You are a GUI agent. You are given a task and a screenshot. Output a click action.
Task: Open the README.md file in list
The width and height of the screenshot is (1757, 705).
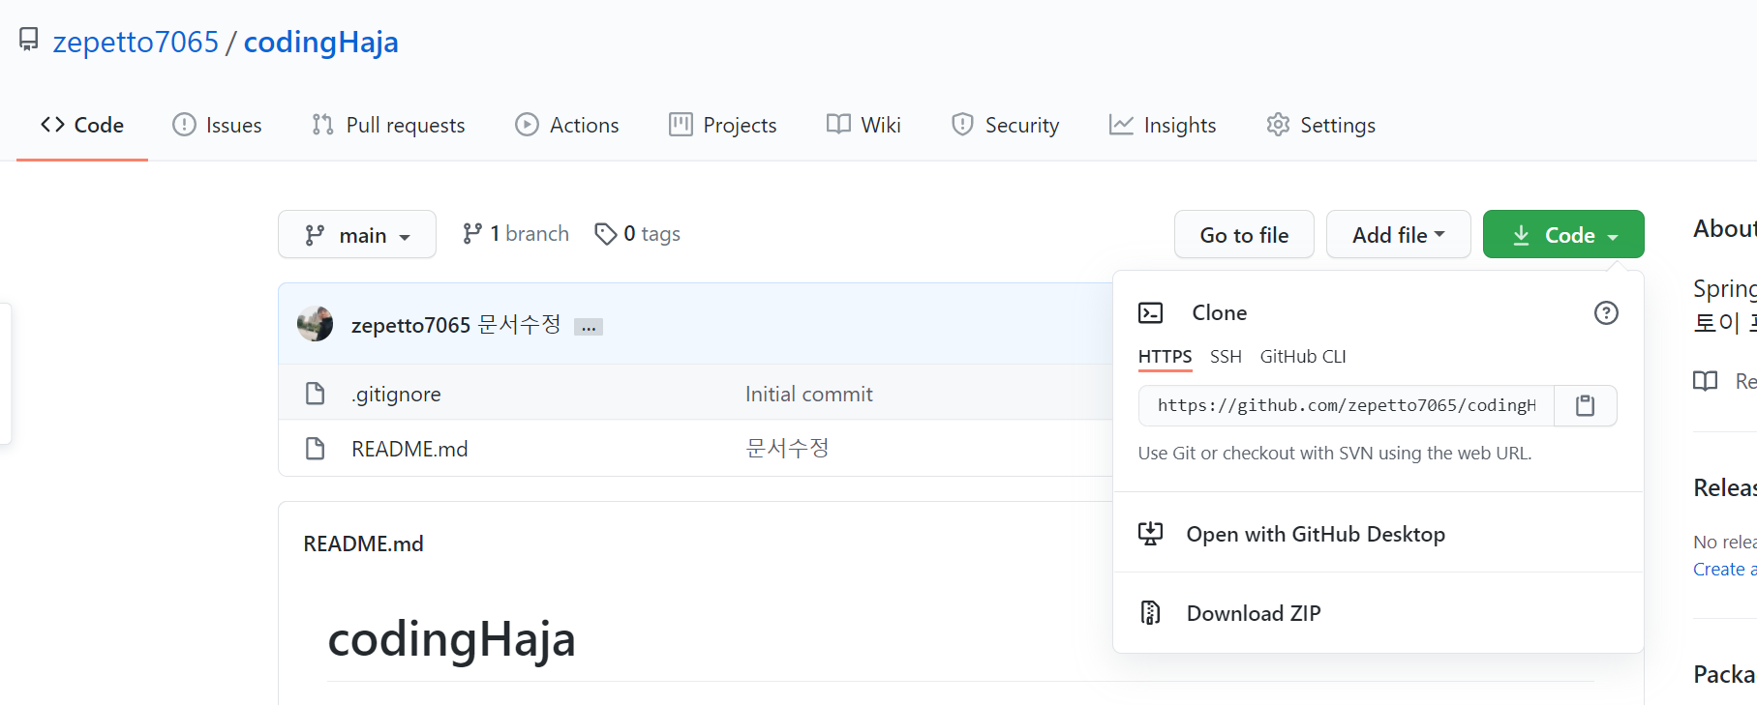(x=409, y=449)
